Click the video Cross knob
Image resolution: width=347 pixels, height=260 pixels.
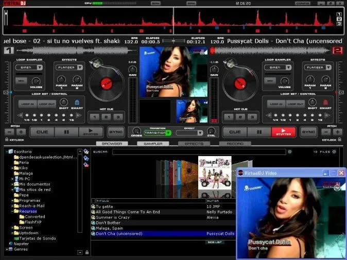(136, 131)
